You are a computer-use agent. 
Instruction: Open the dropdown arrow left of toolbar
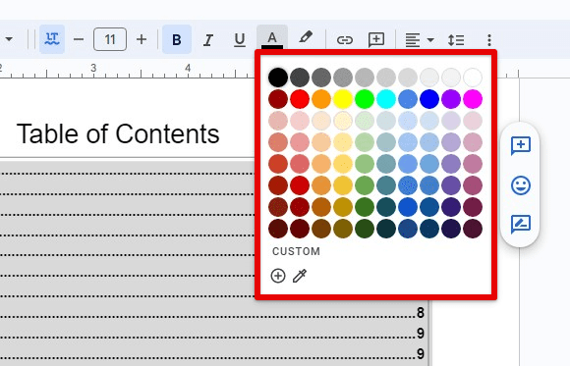tap(9, 39)
